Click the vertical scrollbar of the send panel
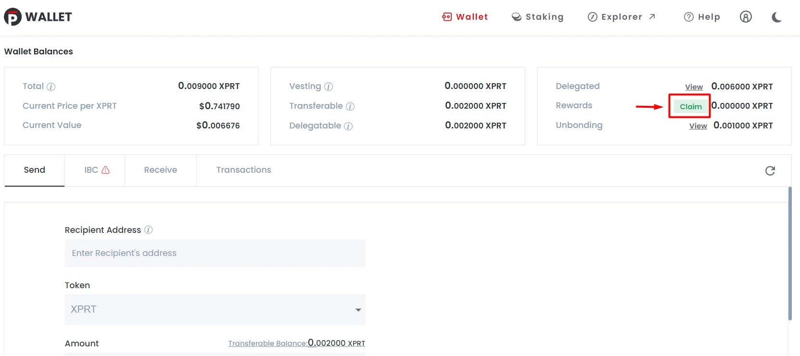Screen dimensions: 800x356 (789, 254)
